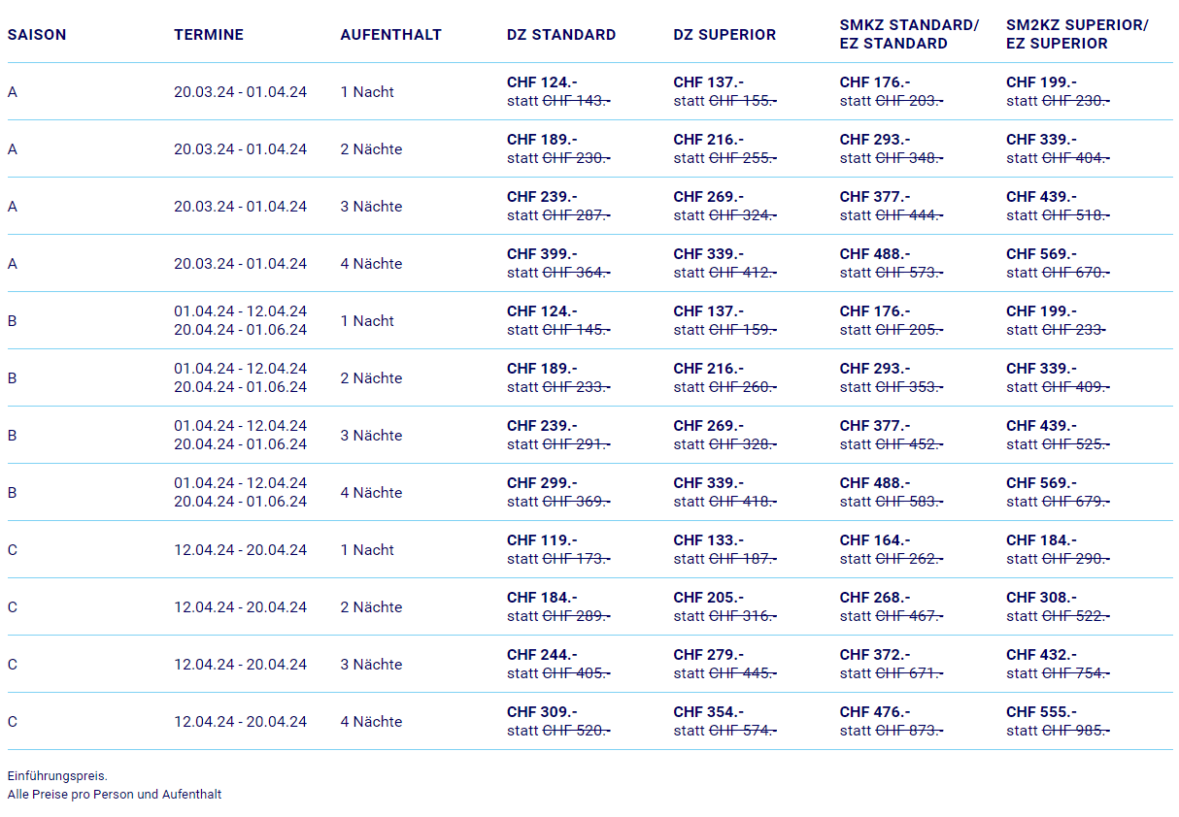
Task: Click the SMKZ STANDARD/EZ STANDARD header
Action: (x=909, y=34)
